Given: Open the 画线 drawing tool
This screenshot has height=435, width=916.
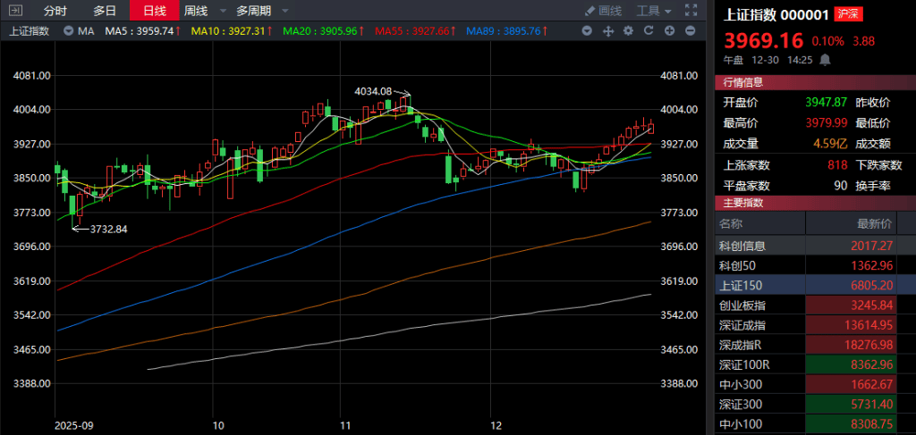Looking at the screenshot, I should 603,11.
